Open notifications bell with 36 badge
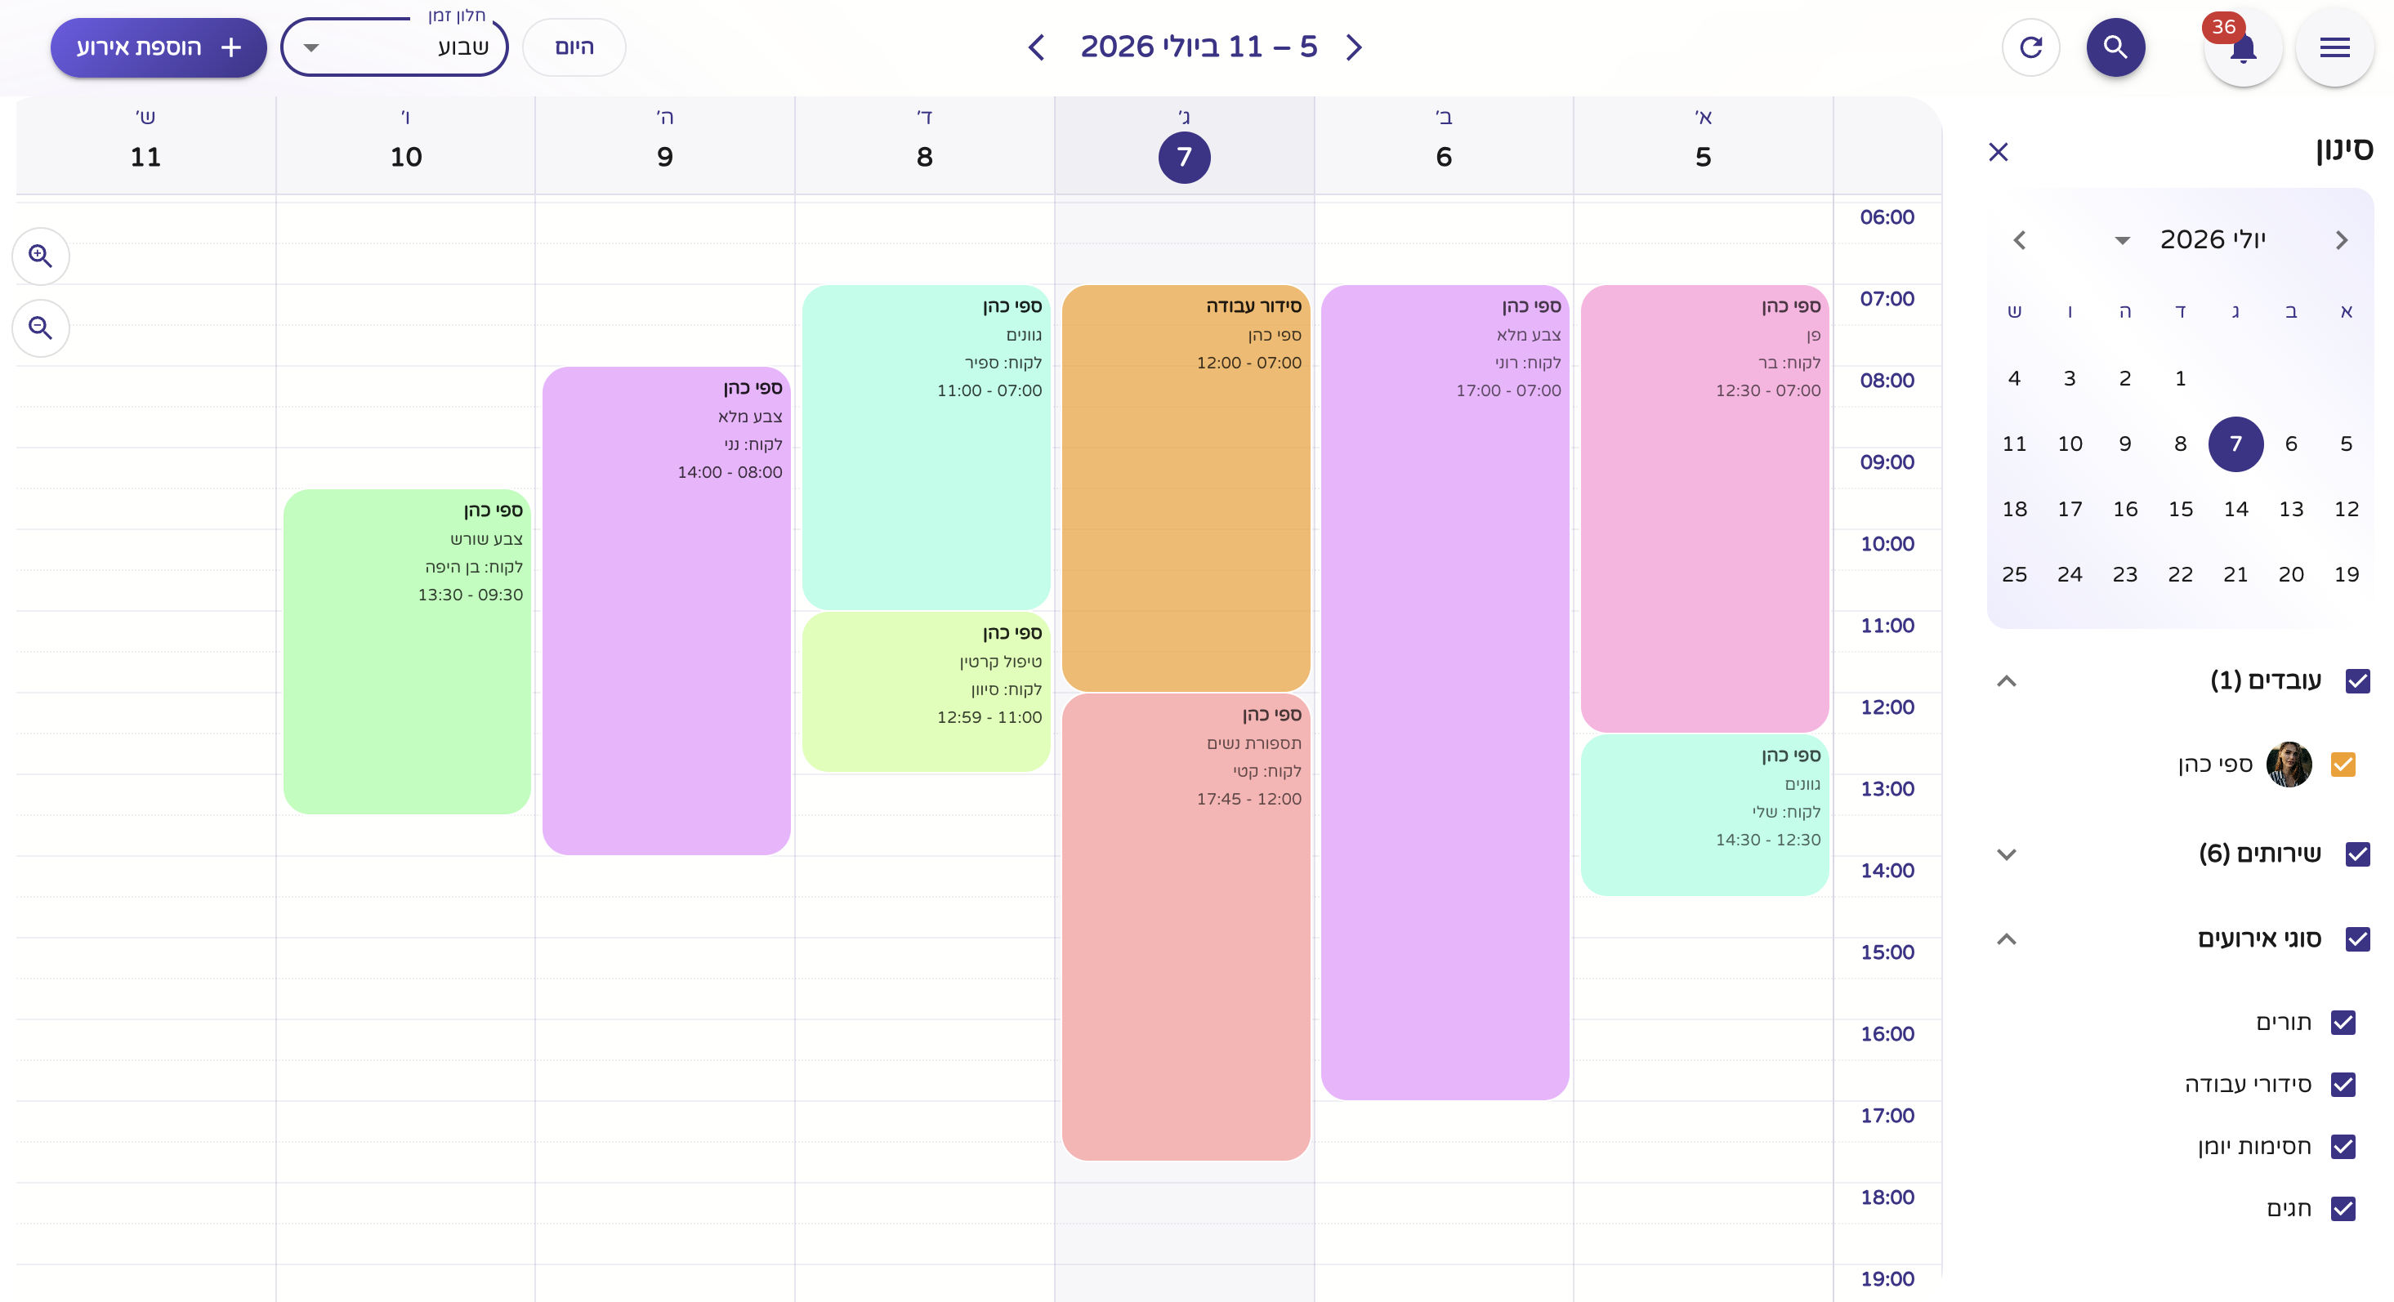Screen dimensions: 2394x1302 pos(2241,47)
